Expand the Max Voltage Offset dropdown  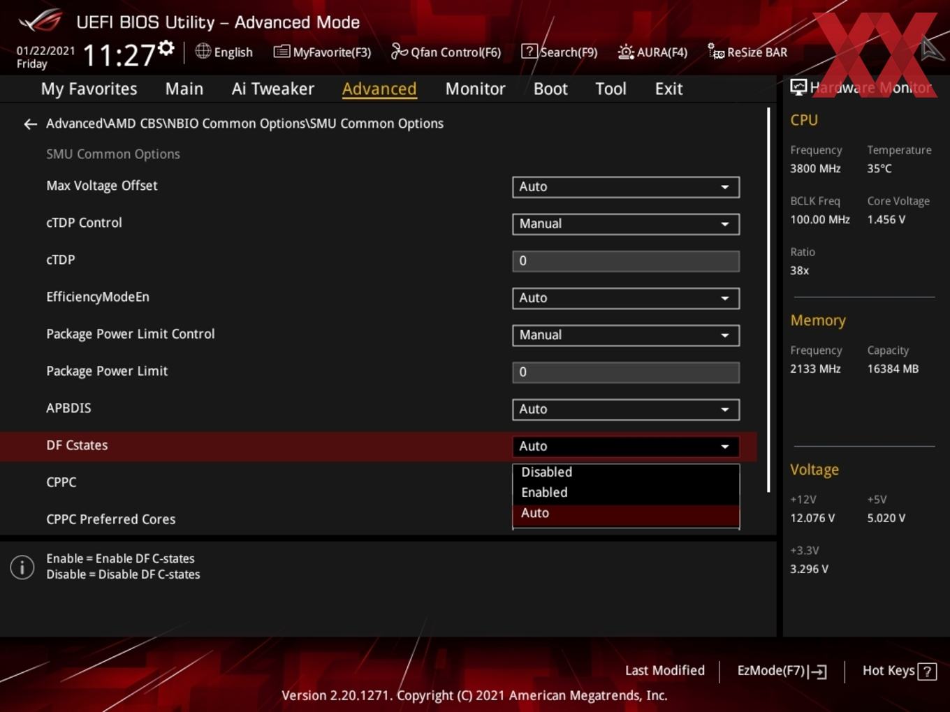click(626, 187)
